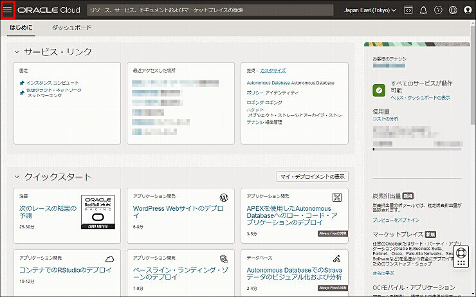Click the カスタマイズ link
The image size is (476, 297).
[x=273, y=70]
